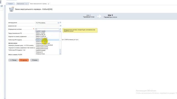
Task: Click the help icon next to Автопродление
Action: point(60,23)
